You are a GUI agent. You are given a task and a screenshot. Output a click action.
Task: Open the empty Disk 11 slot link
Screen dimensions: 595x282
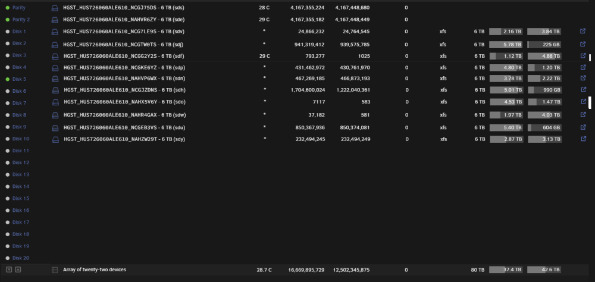coord(21,151)
